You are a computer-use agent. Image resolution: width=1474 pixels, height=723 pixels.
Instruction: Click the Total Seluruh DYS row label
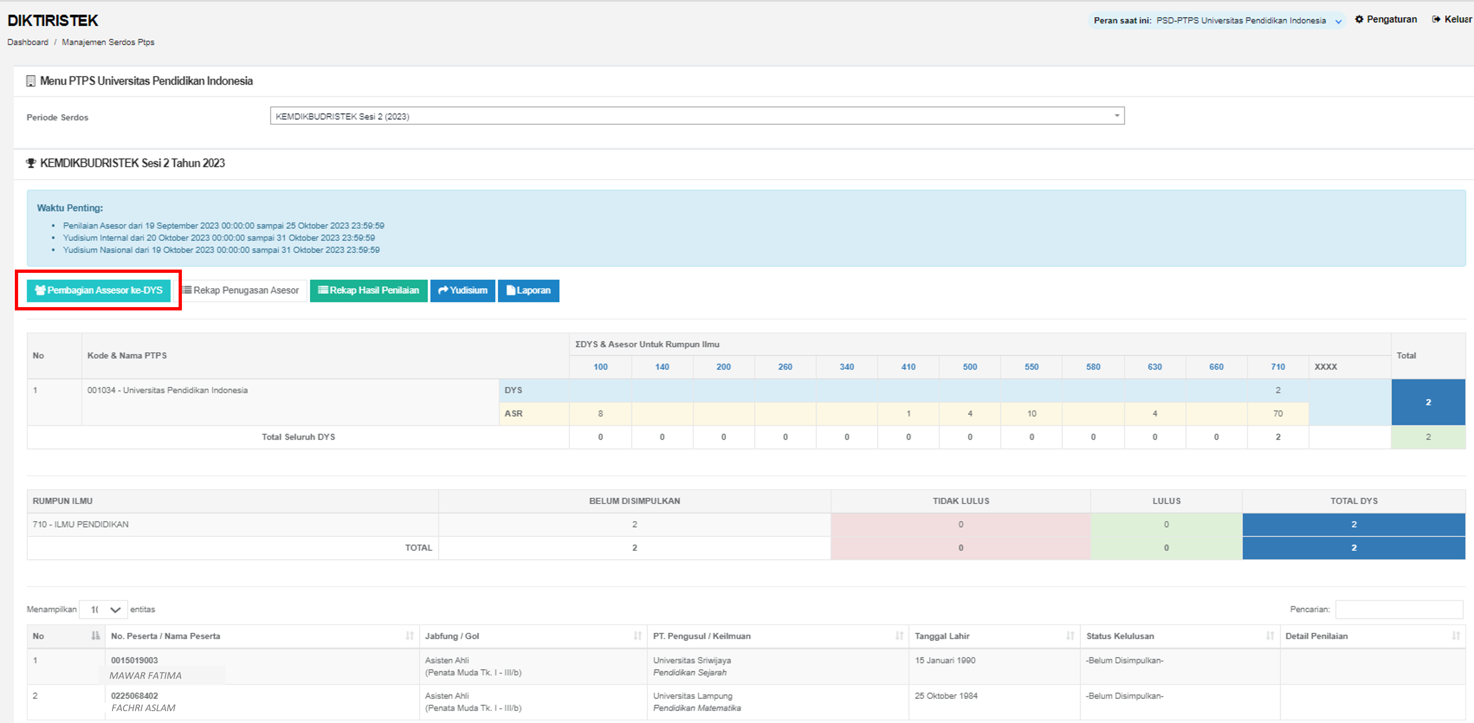point(298,437)
